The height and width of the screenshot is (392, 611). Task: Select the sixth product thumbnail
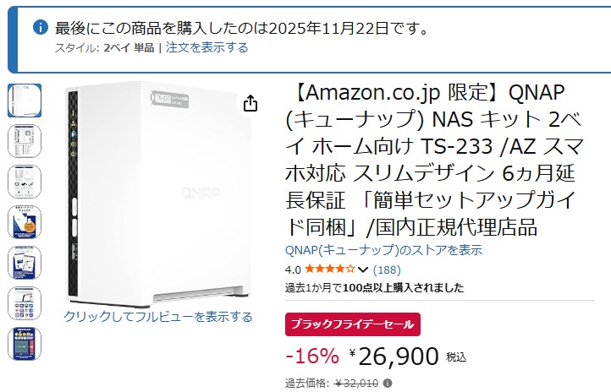pyautogui.click(x=25, y=303)
